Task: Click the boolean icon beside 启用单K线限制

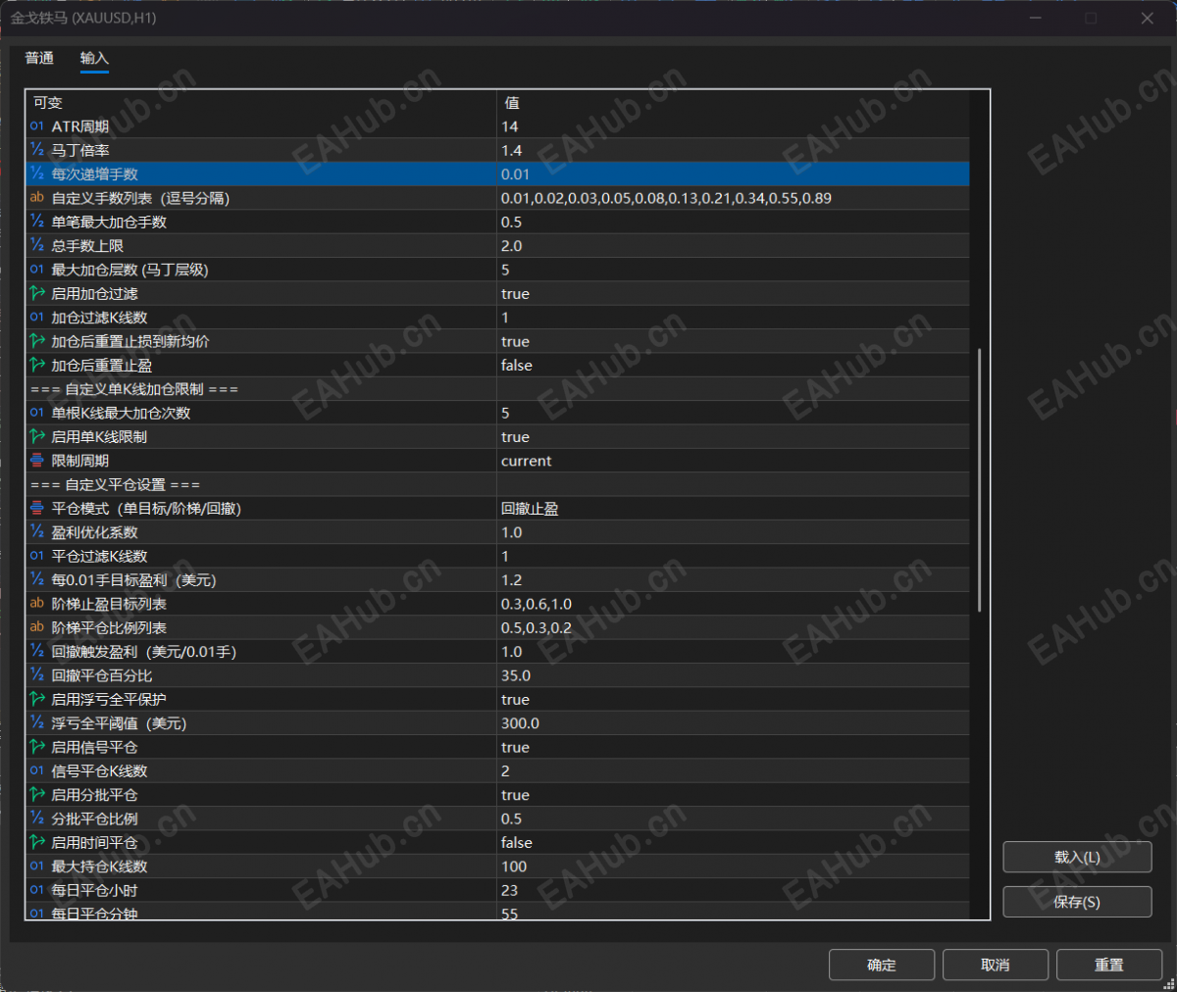Action: [x=37, y=436]
